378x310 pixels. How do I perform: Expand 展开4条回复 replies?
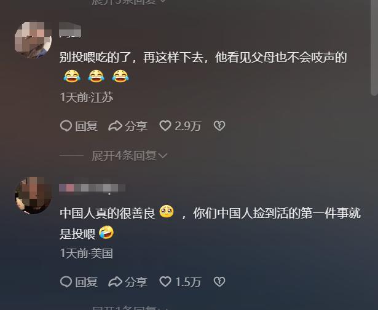click(x=130, y=156)
